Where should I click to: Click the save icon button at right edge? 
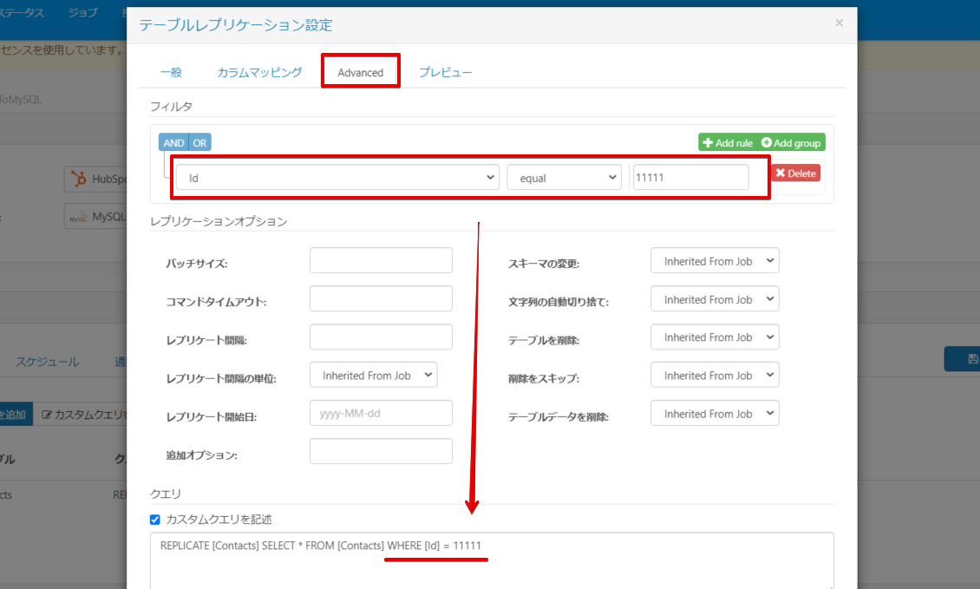point(972,359)
